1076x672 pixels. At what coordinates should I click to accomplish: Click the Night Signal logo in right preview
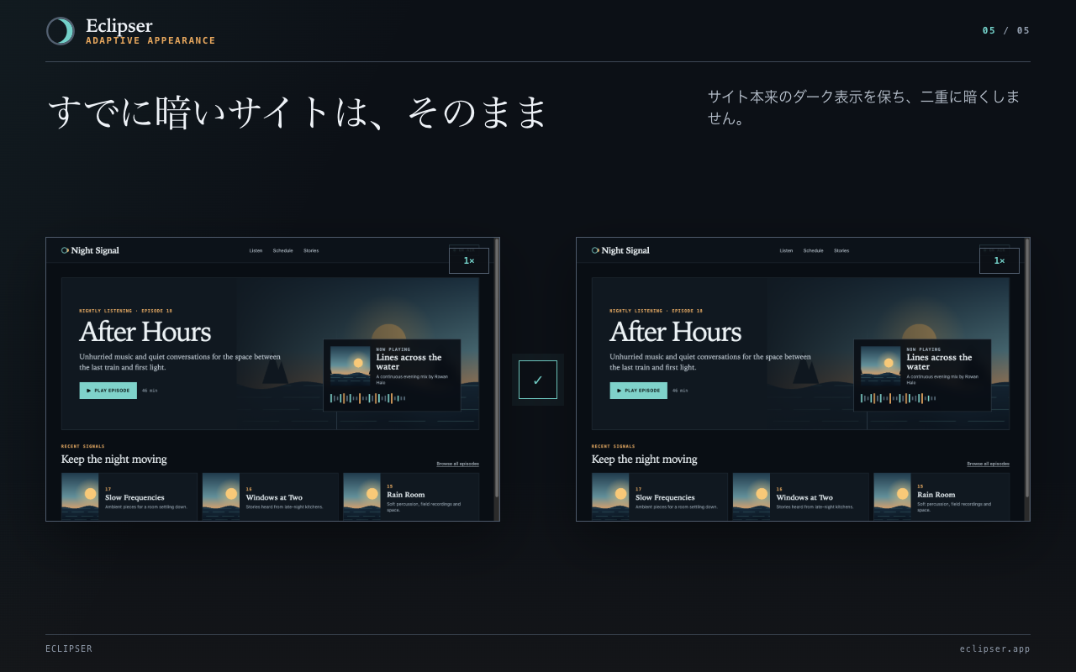click(620, 250)
